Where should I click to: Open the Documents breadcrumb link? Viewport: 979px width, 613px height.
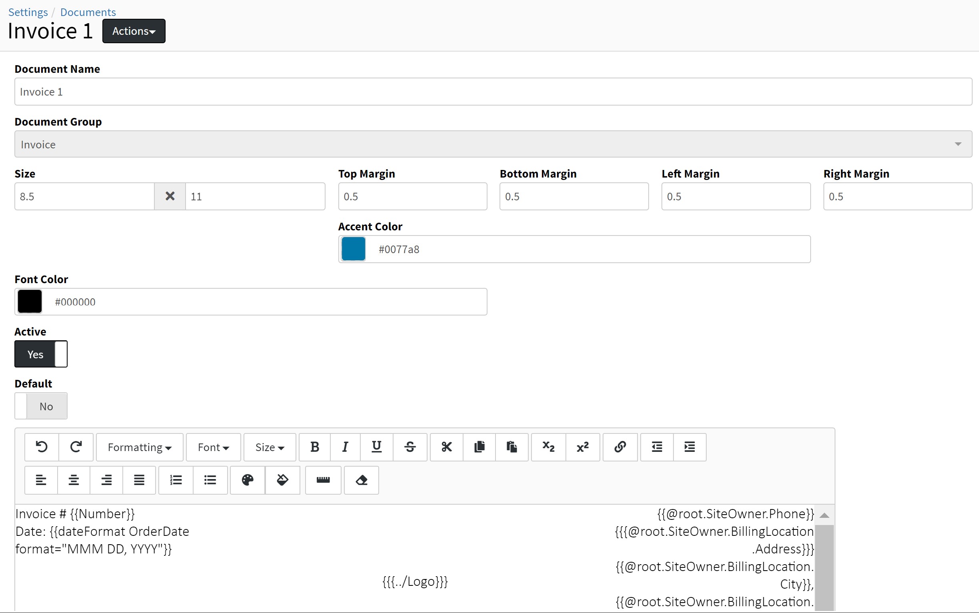pos(88,12)
